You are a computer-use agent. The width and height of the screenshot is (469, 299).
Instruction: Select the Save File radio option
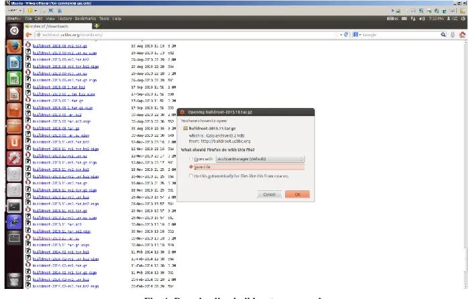(191, 167)
